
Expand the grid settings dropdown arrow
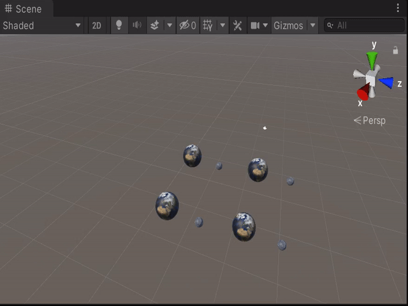(x=222, y=25)
